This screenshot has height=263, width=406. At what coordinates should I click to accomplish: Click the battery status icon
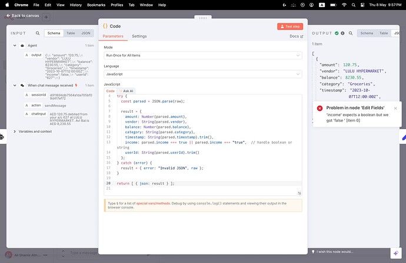click(x=333, y=5)
